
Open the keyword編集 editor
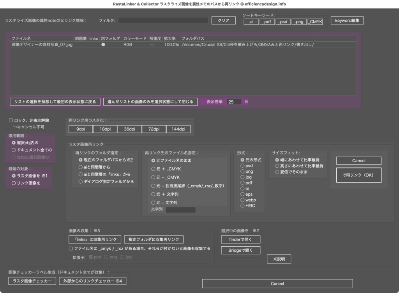347,20
